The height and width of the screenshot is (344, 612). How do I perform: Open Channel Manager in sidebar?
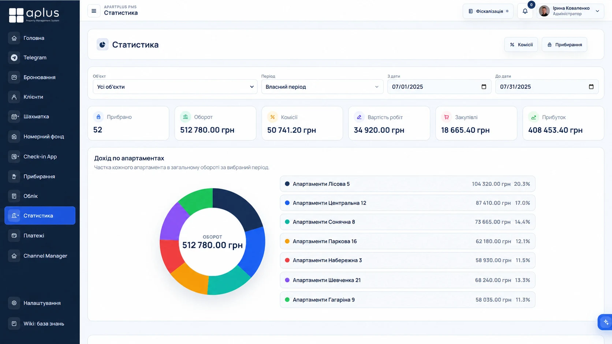tap(40, 256)
